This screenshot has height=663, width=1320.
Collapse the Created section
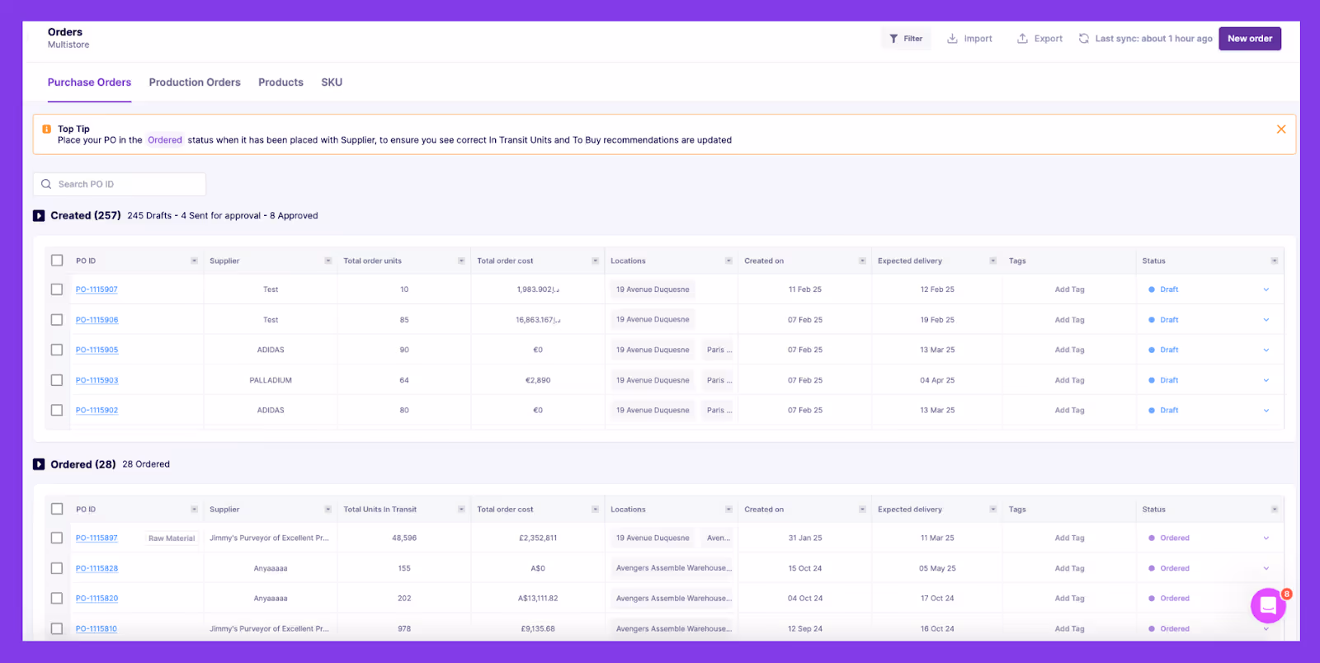[39, 215]
